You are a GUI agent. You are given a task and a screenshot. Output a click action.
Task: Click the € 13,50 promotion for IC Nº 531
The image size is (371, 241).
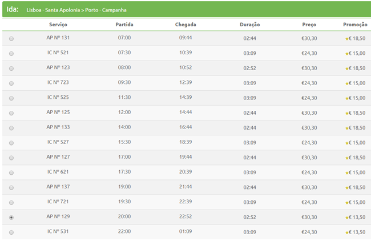(357, 232)
